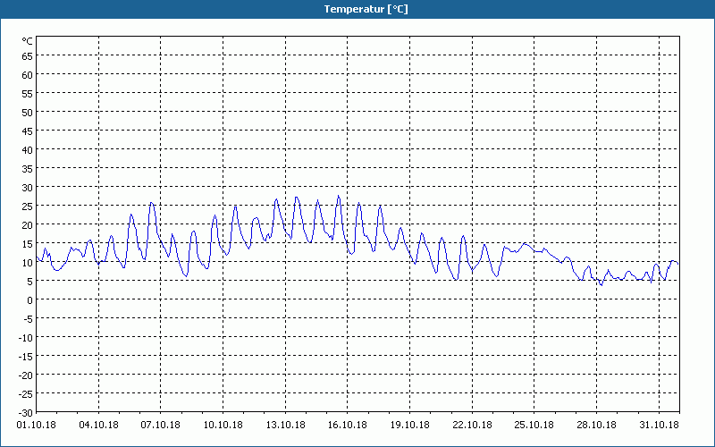Click the 50 value on temperature axis
The height and width of the screenshot is (447, 715).
[28, 112]
